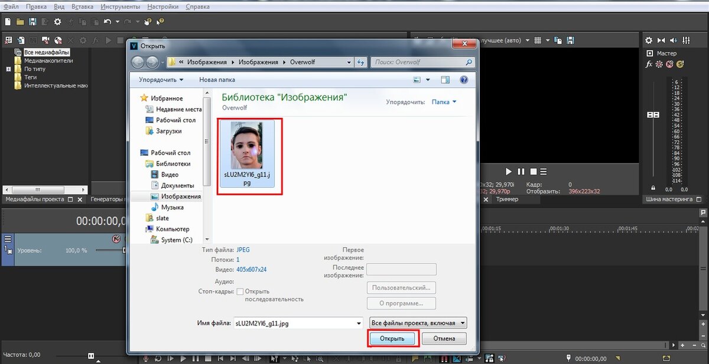The image size is (709, 364).
Task: Click the О программе... button
Action: click(x=401, y=303)
